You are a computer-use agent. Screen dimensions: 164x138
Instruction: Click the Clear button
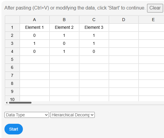155,8
